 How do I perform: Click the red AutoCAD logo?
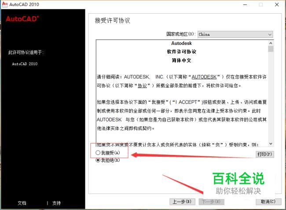pyautogui.click(x=22, y=18)
